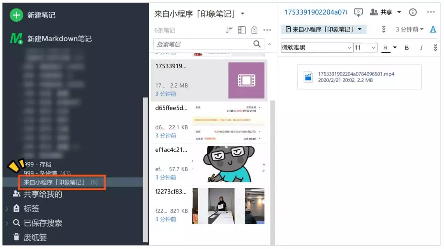Open the font color dropdown arrow
This screenshot has width=444, height=249.
pyautogui.click(x=395, y=48)
